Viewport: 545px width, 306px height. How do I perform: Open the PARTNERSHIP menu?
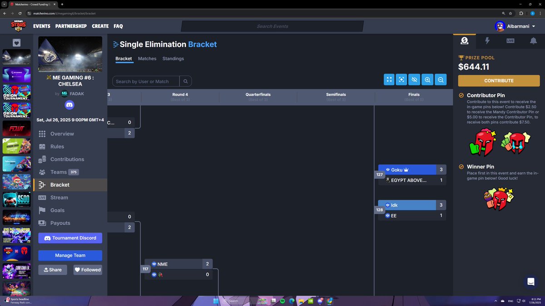pyautogui.click(x=71, y=26)
